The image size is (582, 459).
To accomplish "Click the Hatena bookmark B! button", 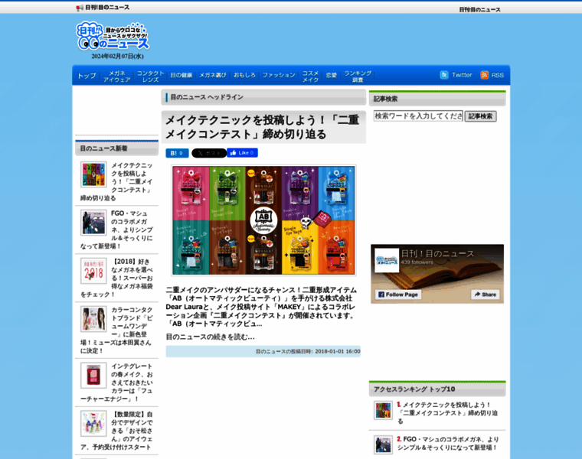I will pyautogui.click(x=177, y=153).
